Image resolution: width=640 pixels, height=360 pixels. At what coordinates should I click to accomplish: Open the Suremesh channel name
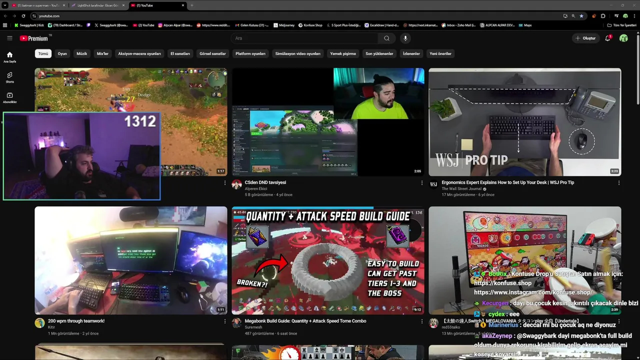pos(253,327)
